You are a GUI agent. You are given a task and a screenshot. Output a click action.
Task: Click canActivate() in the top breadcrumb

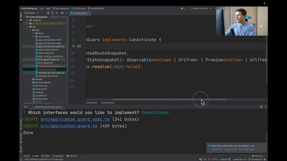pyautogui.click(x=96, y=8)
